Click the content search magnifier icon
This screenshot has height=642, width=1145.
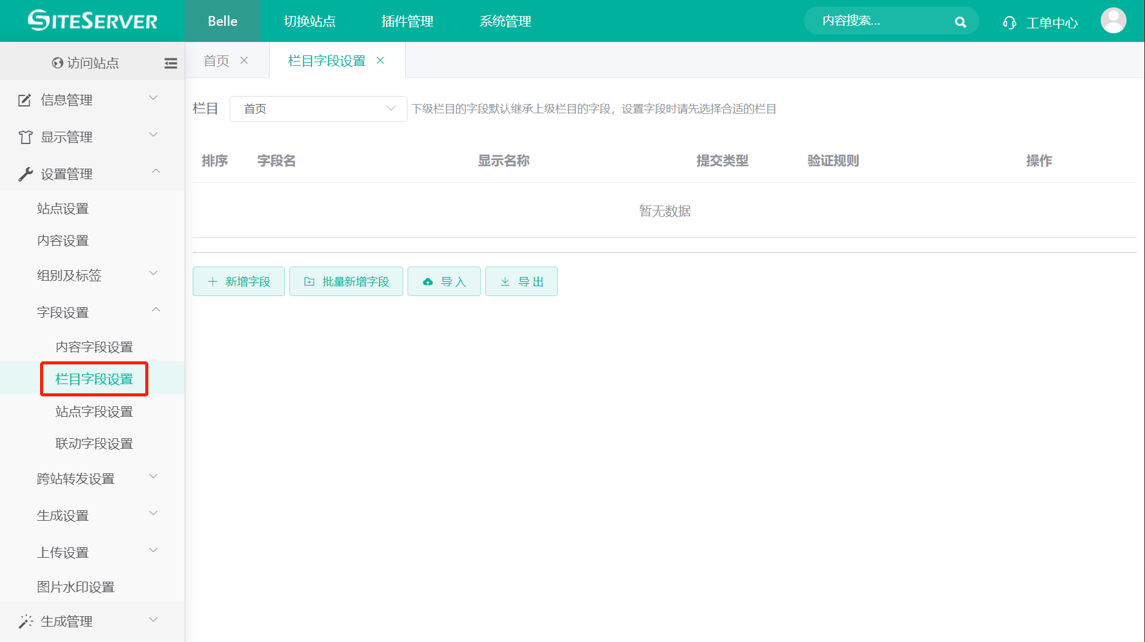pos(960,21)
